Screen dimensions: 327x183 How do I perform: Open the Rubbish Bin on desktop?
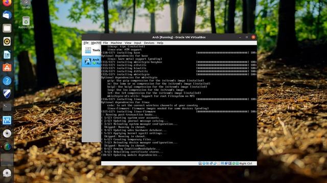[26, 22]
